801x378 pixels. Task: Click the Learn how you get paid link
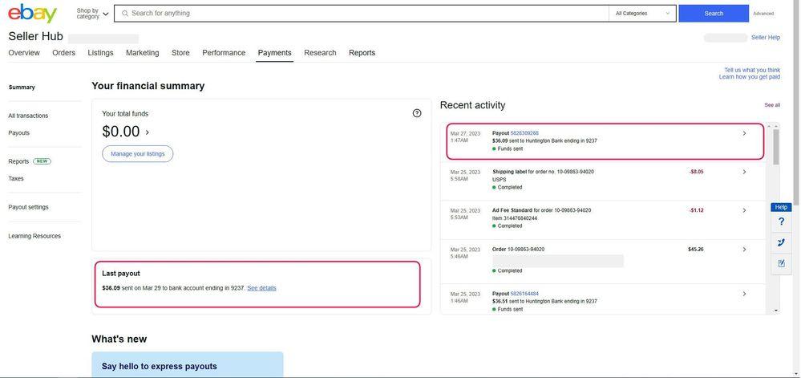(750, 77)
